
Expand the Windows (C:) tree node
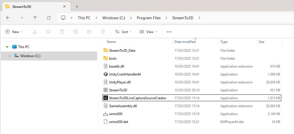(10, 56)
